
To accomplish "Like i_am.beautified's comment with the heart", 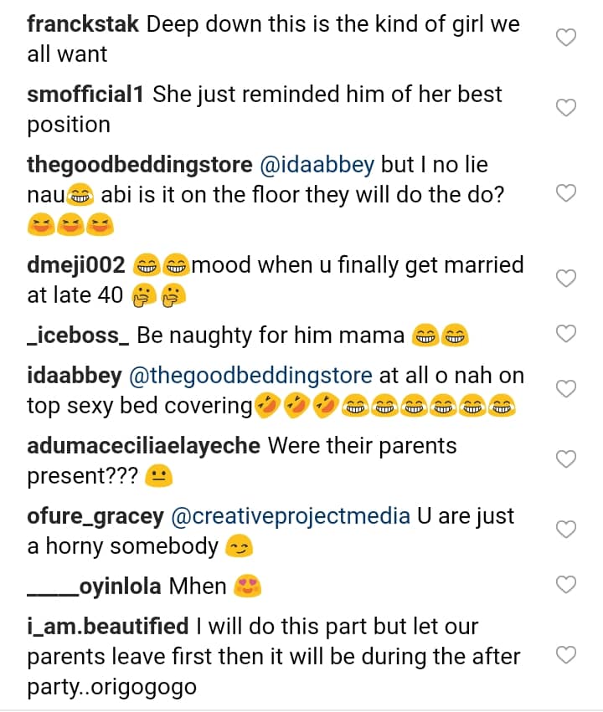I will pos(567,655).
